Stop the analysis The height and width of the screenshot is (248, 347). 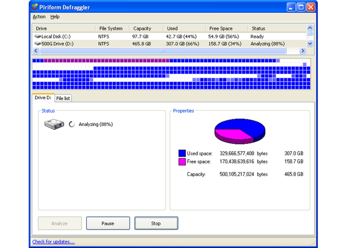[156, 224]
